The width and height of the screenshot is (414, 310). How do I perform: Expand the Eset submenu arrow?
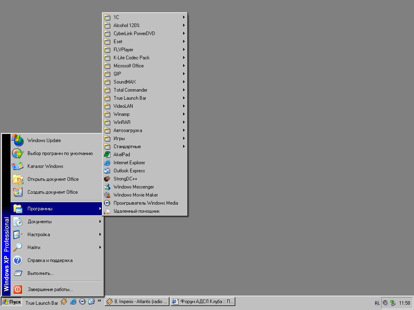click(184, 42)
